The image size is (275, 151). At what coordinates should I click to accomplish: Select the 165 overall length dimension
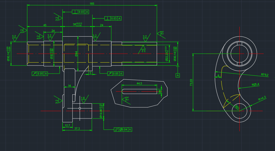click(92, 4)
